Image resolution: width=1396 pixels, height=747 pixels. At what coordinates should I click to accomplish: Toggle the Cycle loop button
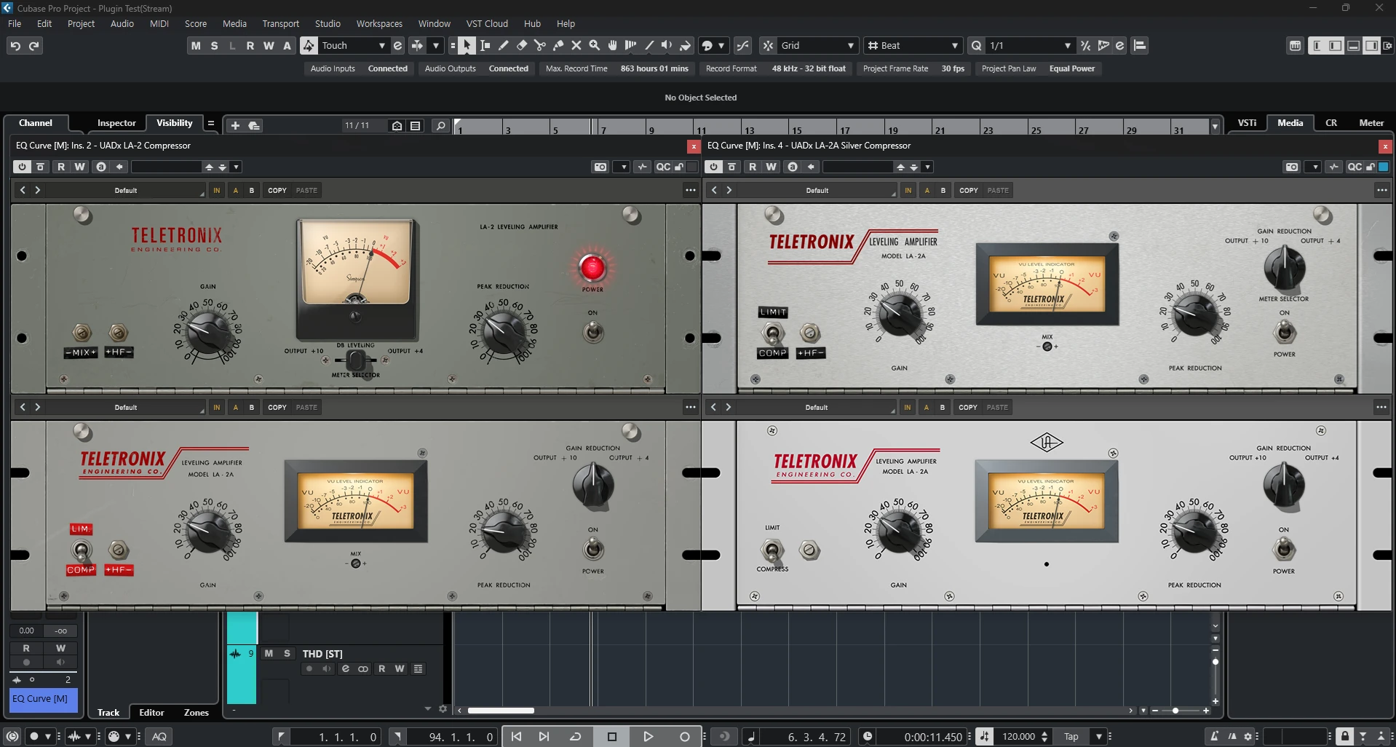pyautogui.click(x=575, y=736)
